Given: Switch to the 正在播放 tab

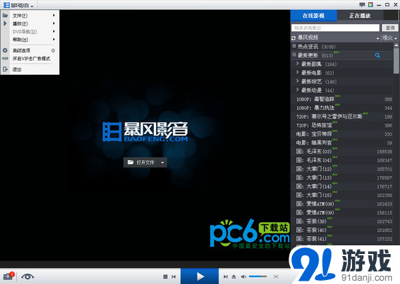Looking at the screenshot, I should coord(360,15).
